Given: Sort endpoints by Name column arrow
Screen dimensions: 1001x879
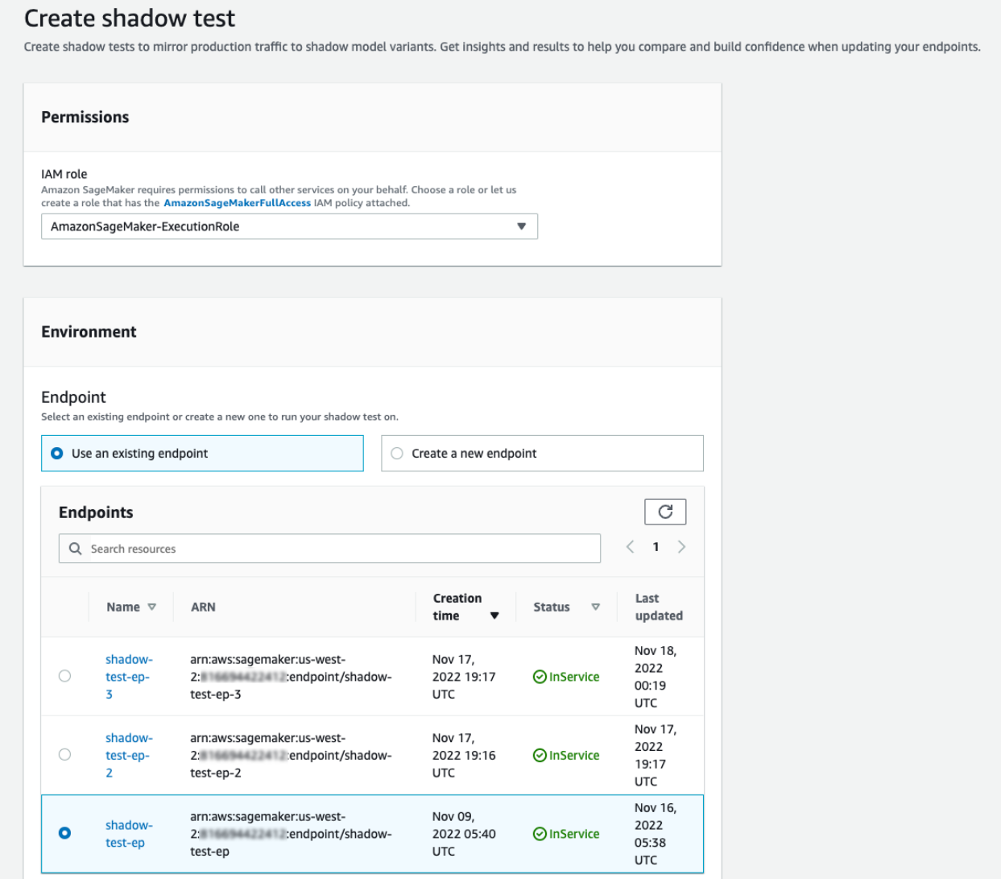Looking at the screenshot, I should (x=151, y=607).
